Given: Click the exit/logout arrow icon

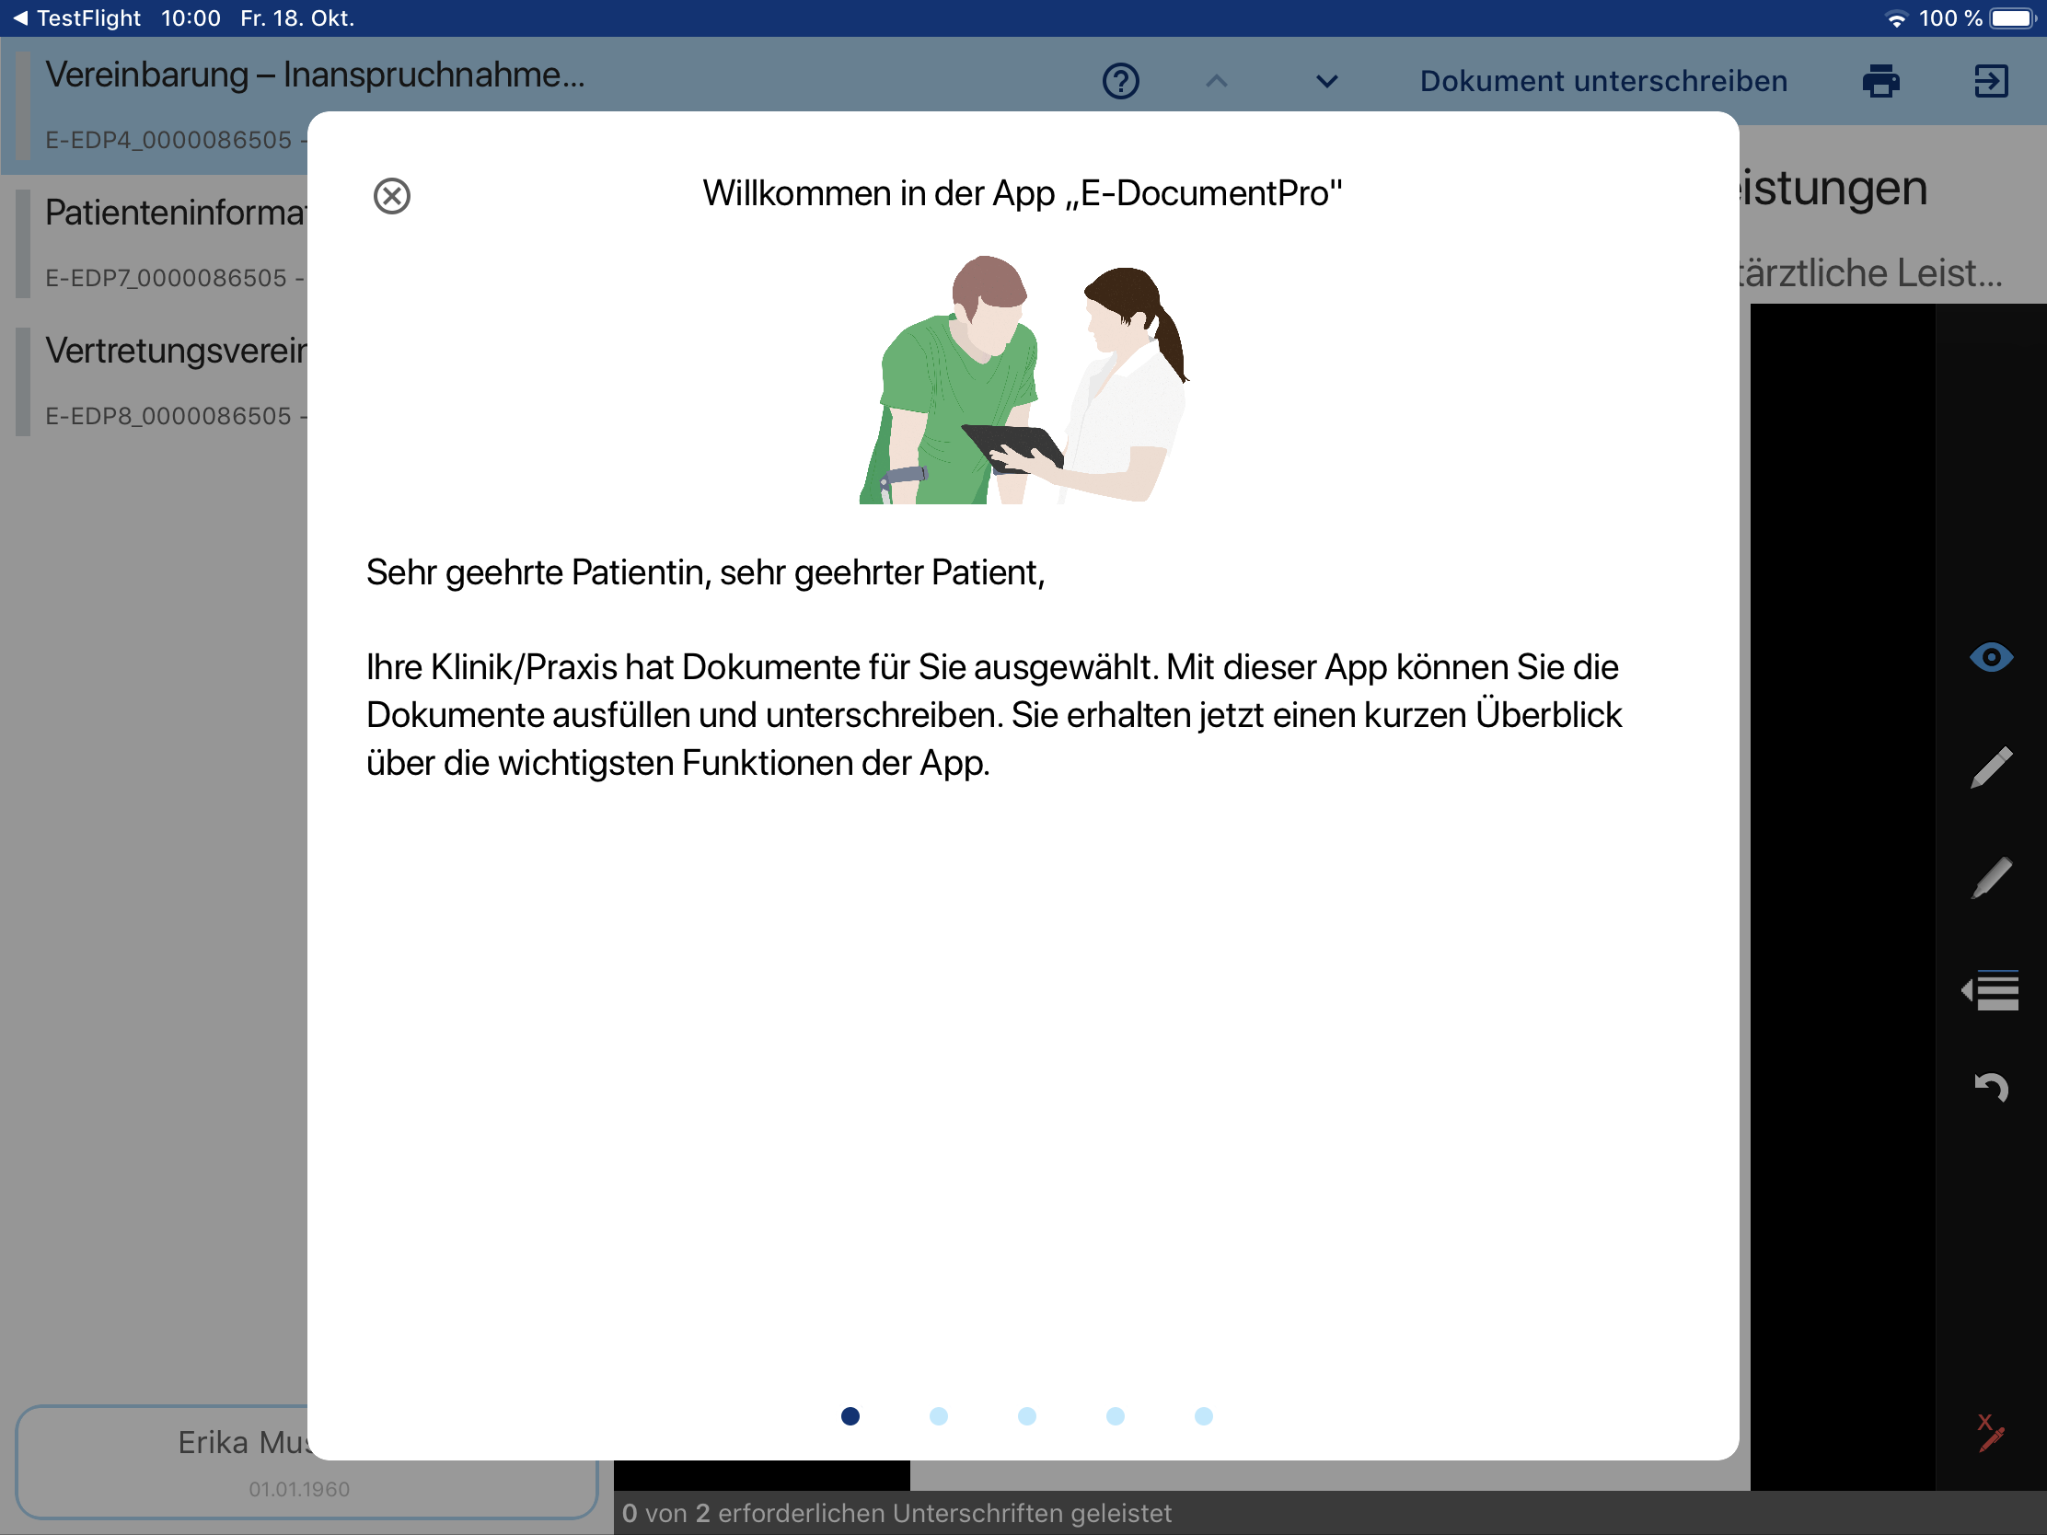Looking at the screenshot, I should click(x=1991, y=81).
